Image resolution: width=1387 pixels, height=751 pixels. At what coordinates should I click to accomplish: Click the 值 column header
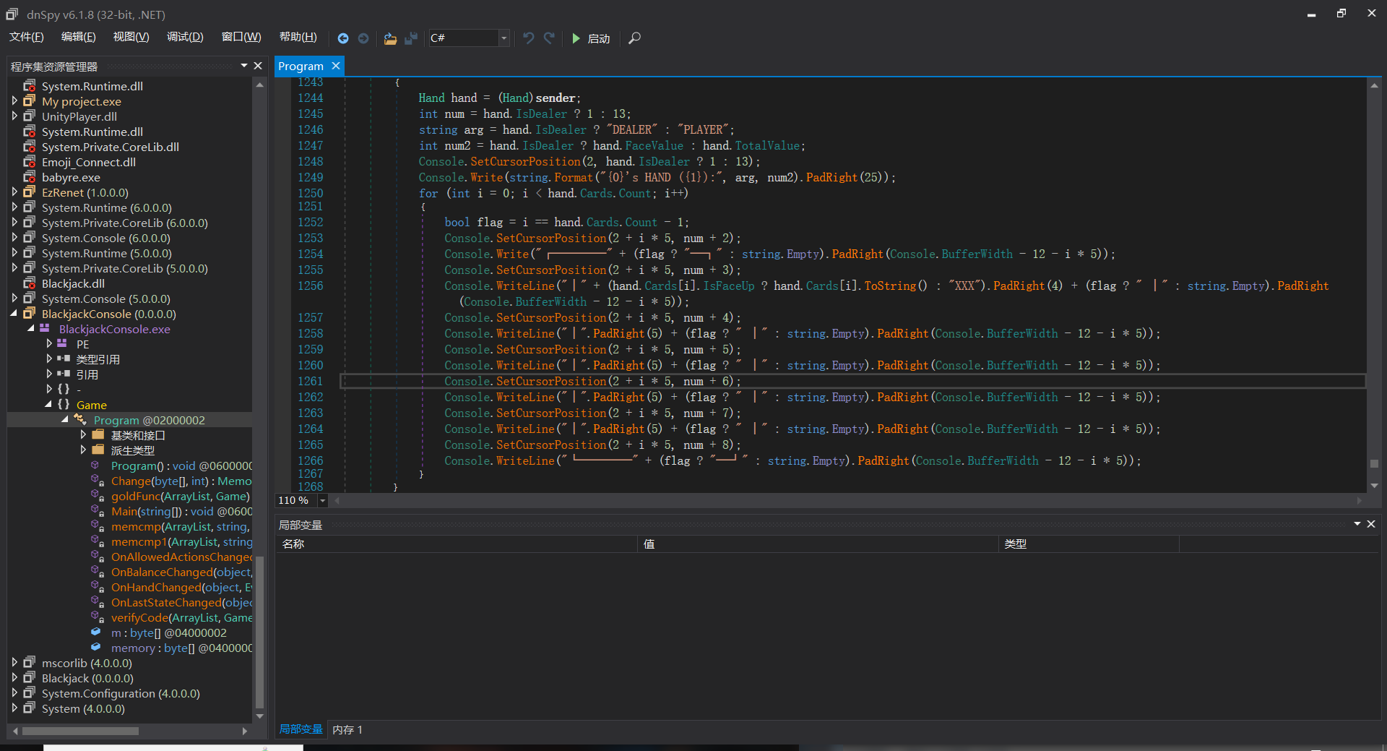coord(818,544)
